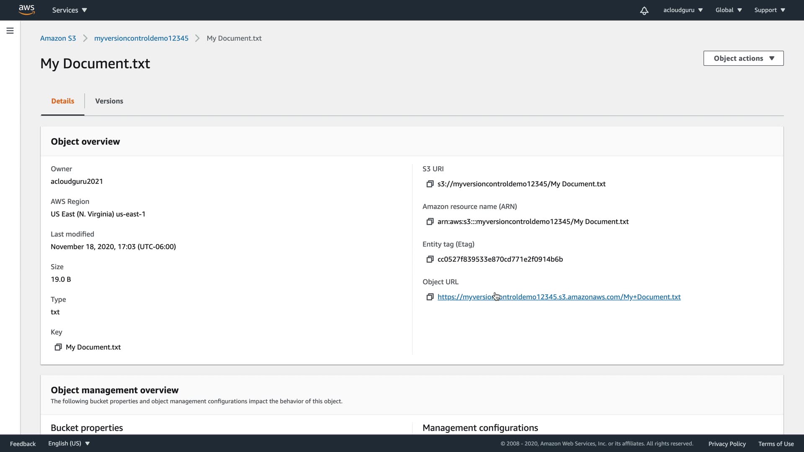804x452 pixels.
Task: Expand the Services dropdown menu
Action: 70,10
